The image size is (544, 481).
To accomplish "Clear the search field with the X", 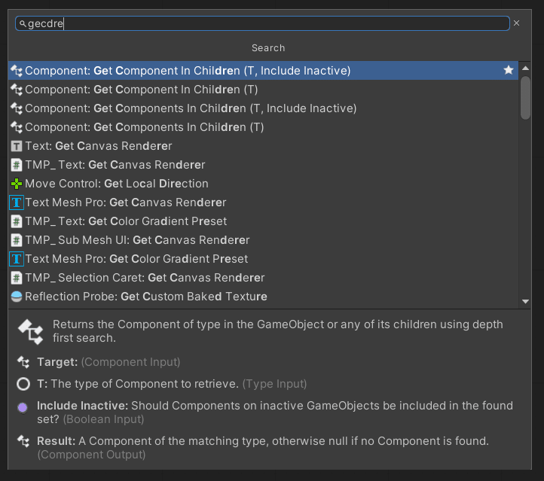I will pos(517,23).
